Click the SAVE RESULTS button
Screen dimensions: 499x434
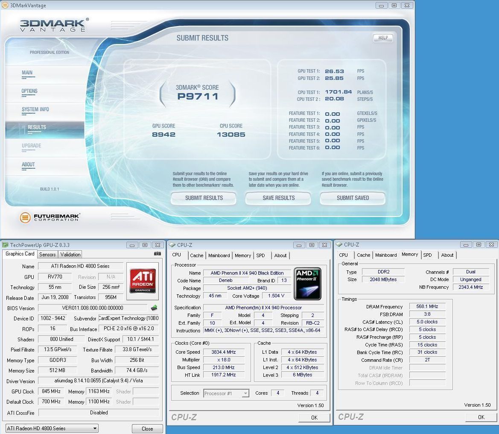[278, 198]
